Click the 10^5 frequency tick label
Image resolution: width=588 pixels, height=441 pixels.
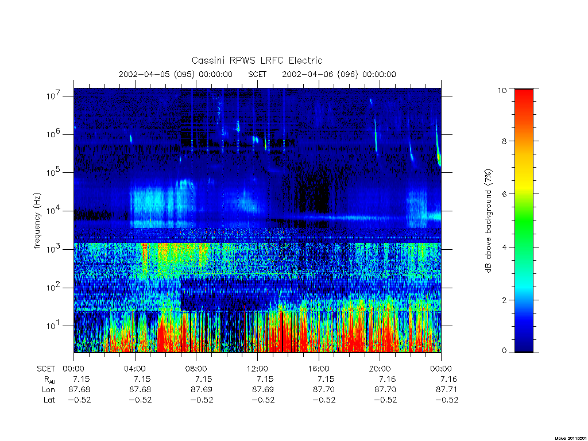point(54,172)
